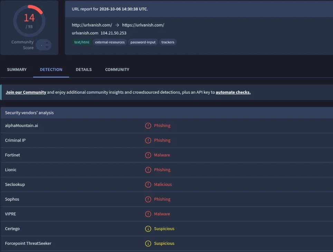Click the alphaMountain.ai Phishing warning icon

(x=148, y=126)
